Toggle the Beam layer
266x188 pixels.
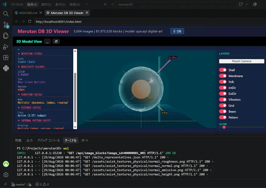pos(223,111)
